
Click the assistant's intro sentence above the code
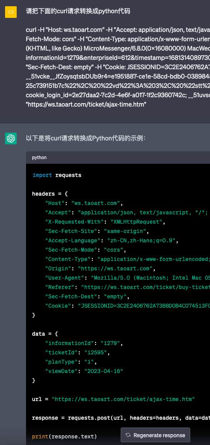[86, 138]
